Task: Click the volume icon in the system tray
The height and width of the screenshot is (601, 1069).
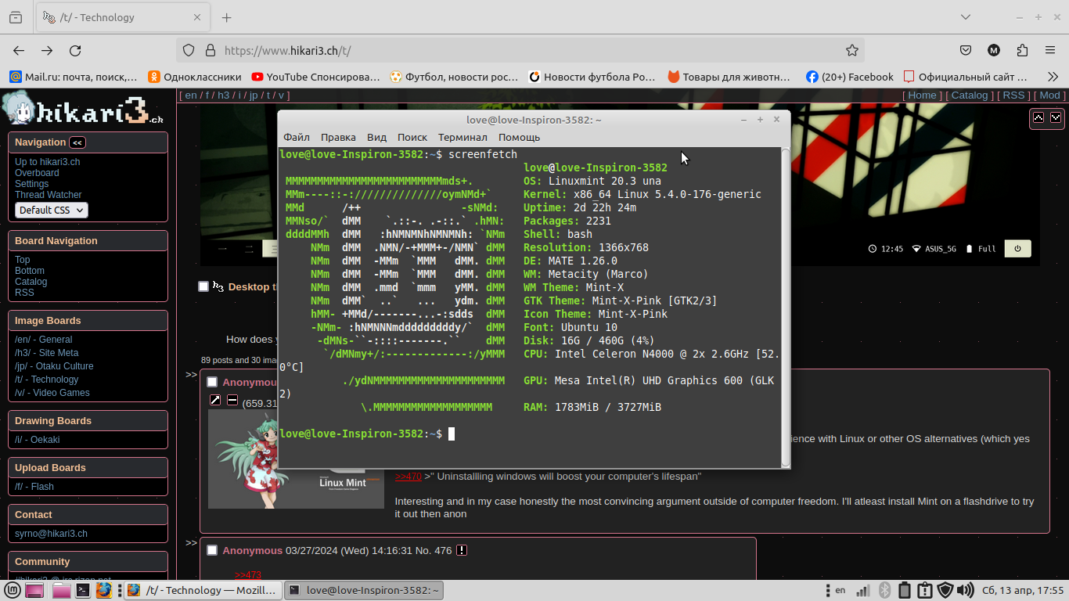Action: [964, 590]
